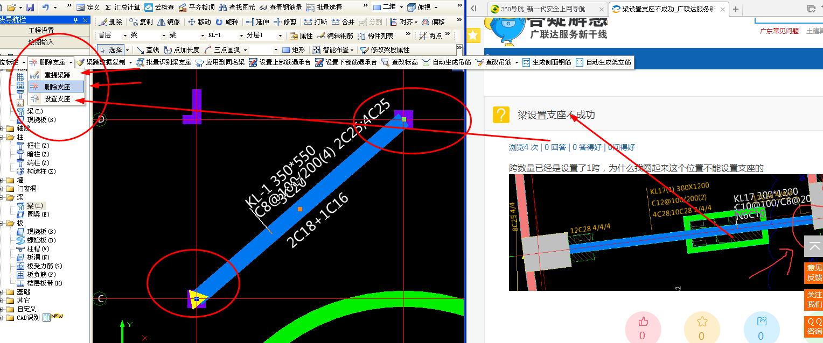Choose 设置支座 from dropdown menu

point(57,98)
